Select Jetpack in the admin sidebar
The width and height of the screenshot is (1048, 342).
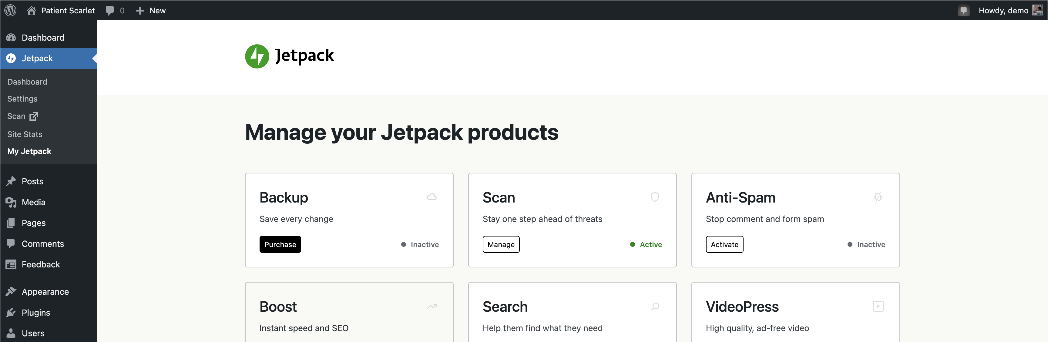tap(49, 58)
